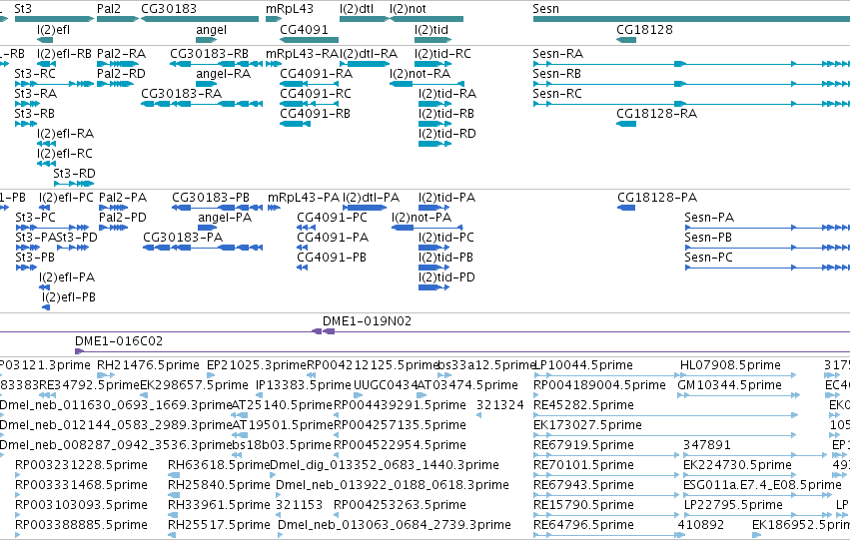The height and width of the screenshot is (540, 850).
Task: Click the Pal2-PA coding sequence
Action: click(113, 208)
